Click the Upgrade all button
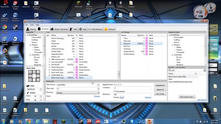 point(160,85)
